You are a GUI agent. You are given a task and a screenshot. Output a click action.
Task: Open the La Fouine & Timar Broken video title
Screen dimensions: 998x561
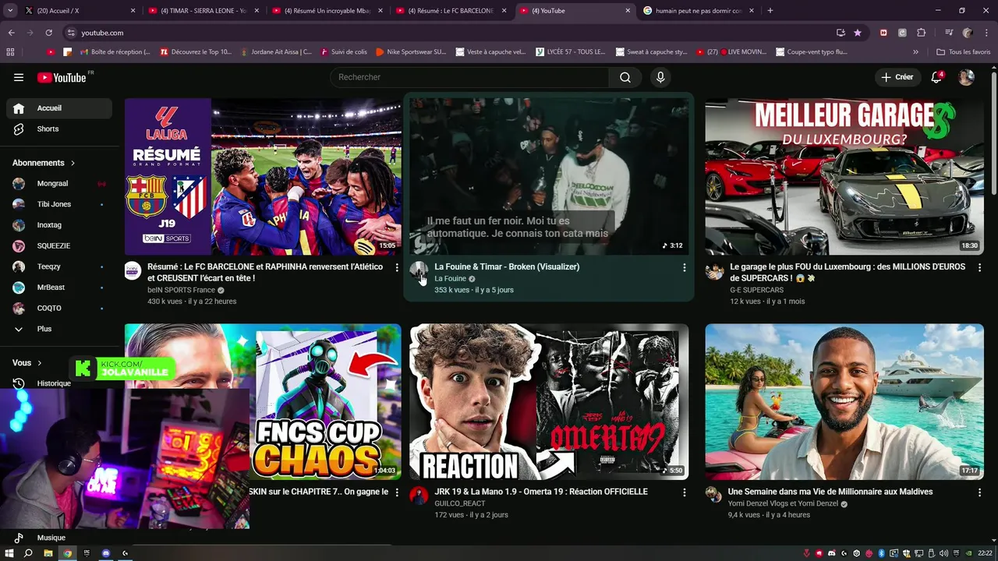[x=507, y=266]
